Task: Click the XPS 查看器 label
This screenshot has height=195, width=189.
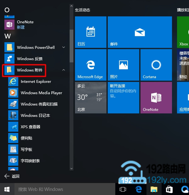Action: click(31, 127)
